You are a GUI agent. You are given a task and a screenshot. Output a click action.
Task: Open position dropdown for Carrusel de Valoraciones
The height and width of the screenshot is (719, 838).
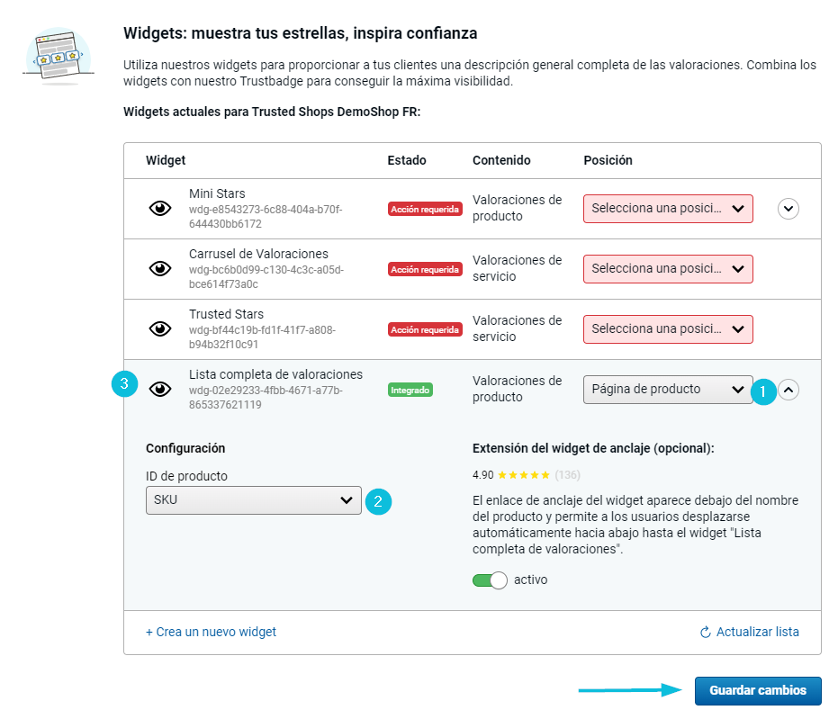coord(668,268)
